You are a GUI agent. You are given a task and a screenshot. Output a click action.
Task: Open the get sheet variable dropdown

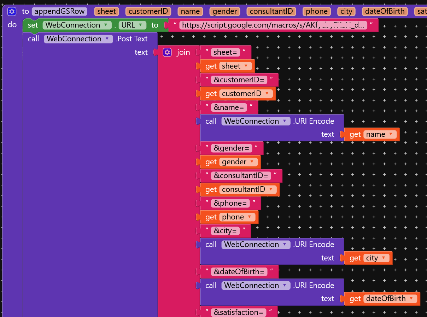[245, 66]
